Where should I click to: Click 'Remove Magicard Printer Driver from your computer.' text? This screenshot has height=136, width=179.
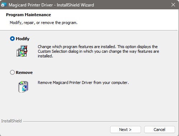pos(83,83)
